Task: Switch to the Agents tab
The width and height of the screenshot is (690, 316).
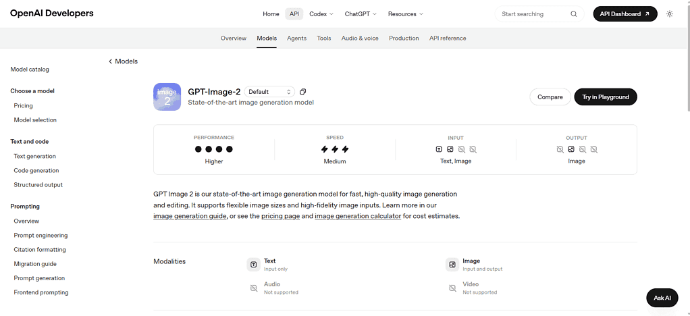Action: point(296,38)
